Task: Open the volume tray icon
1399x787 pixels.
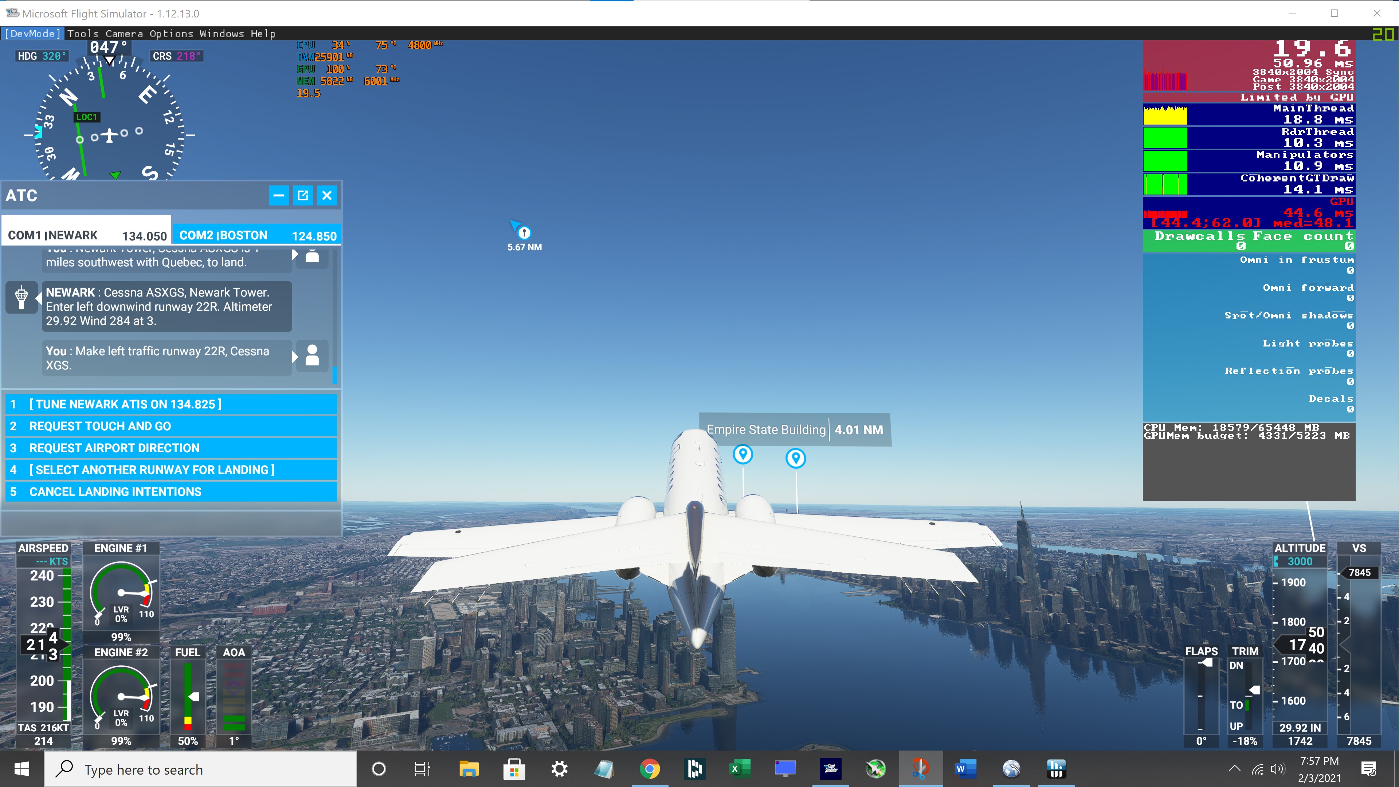Action: pyautogui.click(x=1277, y=769)
